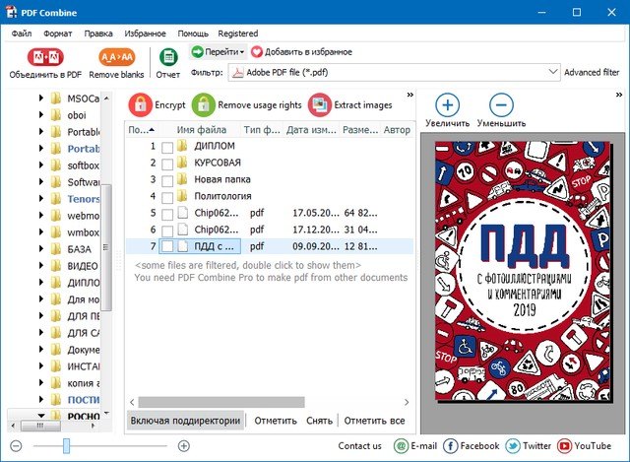Toggle the checkbox for ПДД pdf file
Image resolution: width=630 pixels, height=462 pixels.
click(167, 247)
